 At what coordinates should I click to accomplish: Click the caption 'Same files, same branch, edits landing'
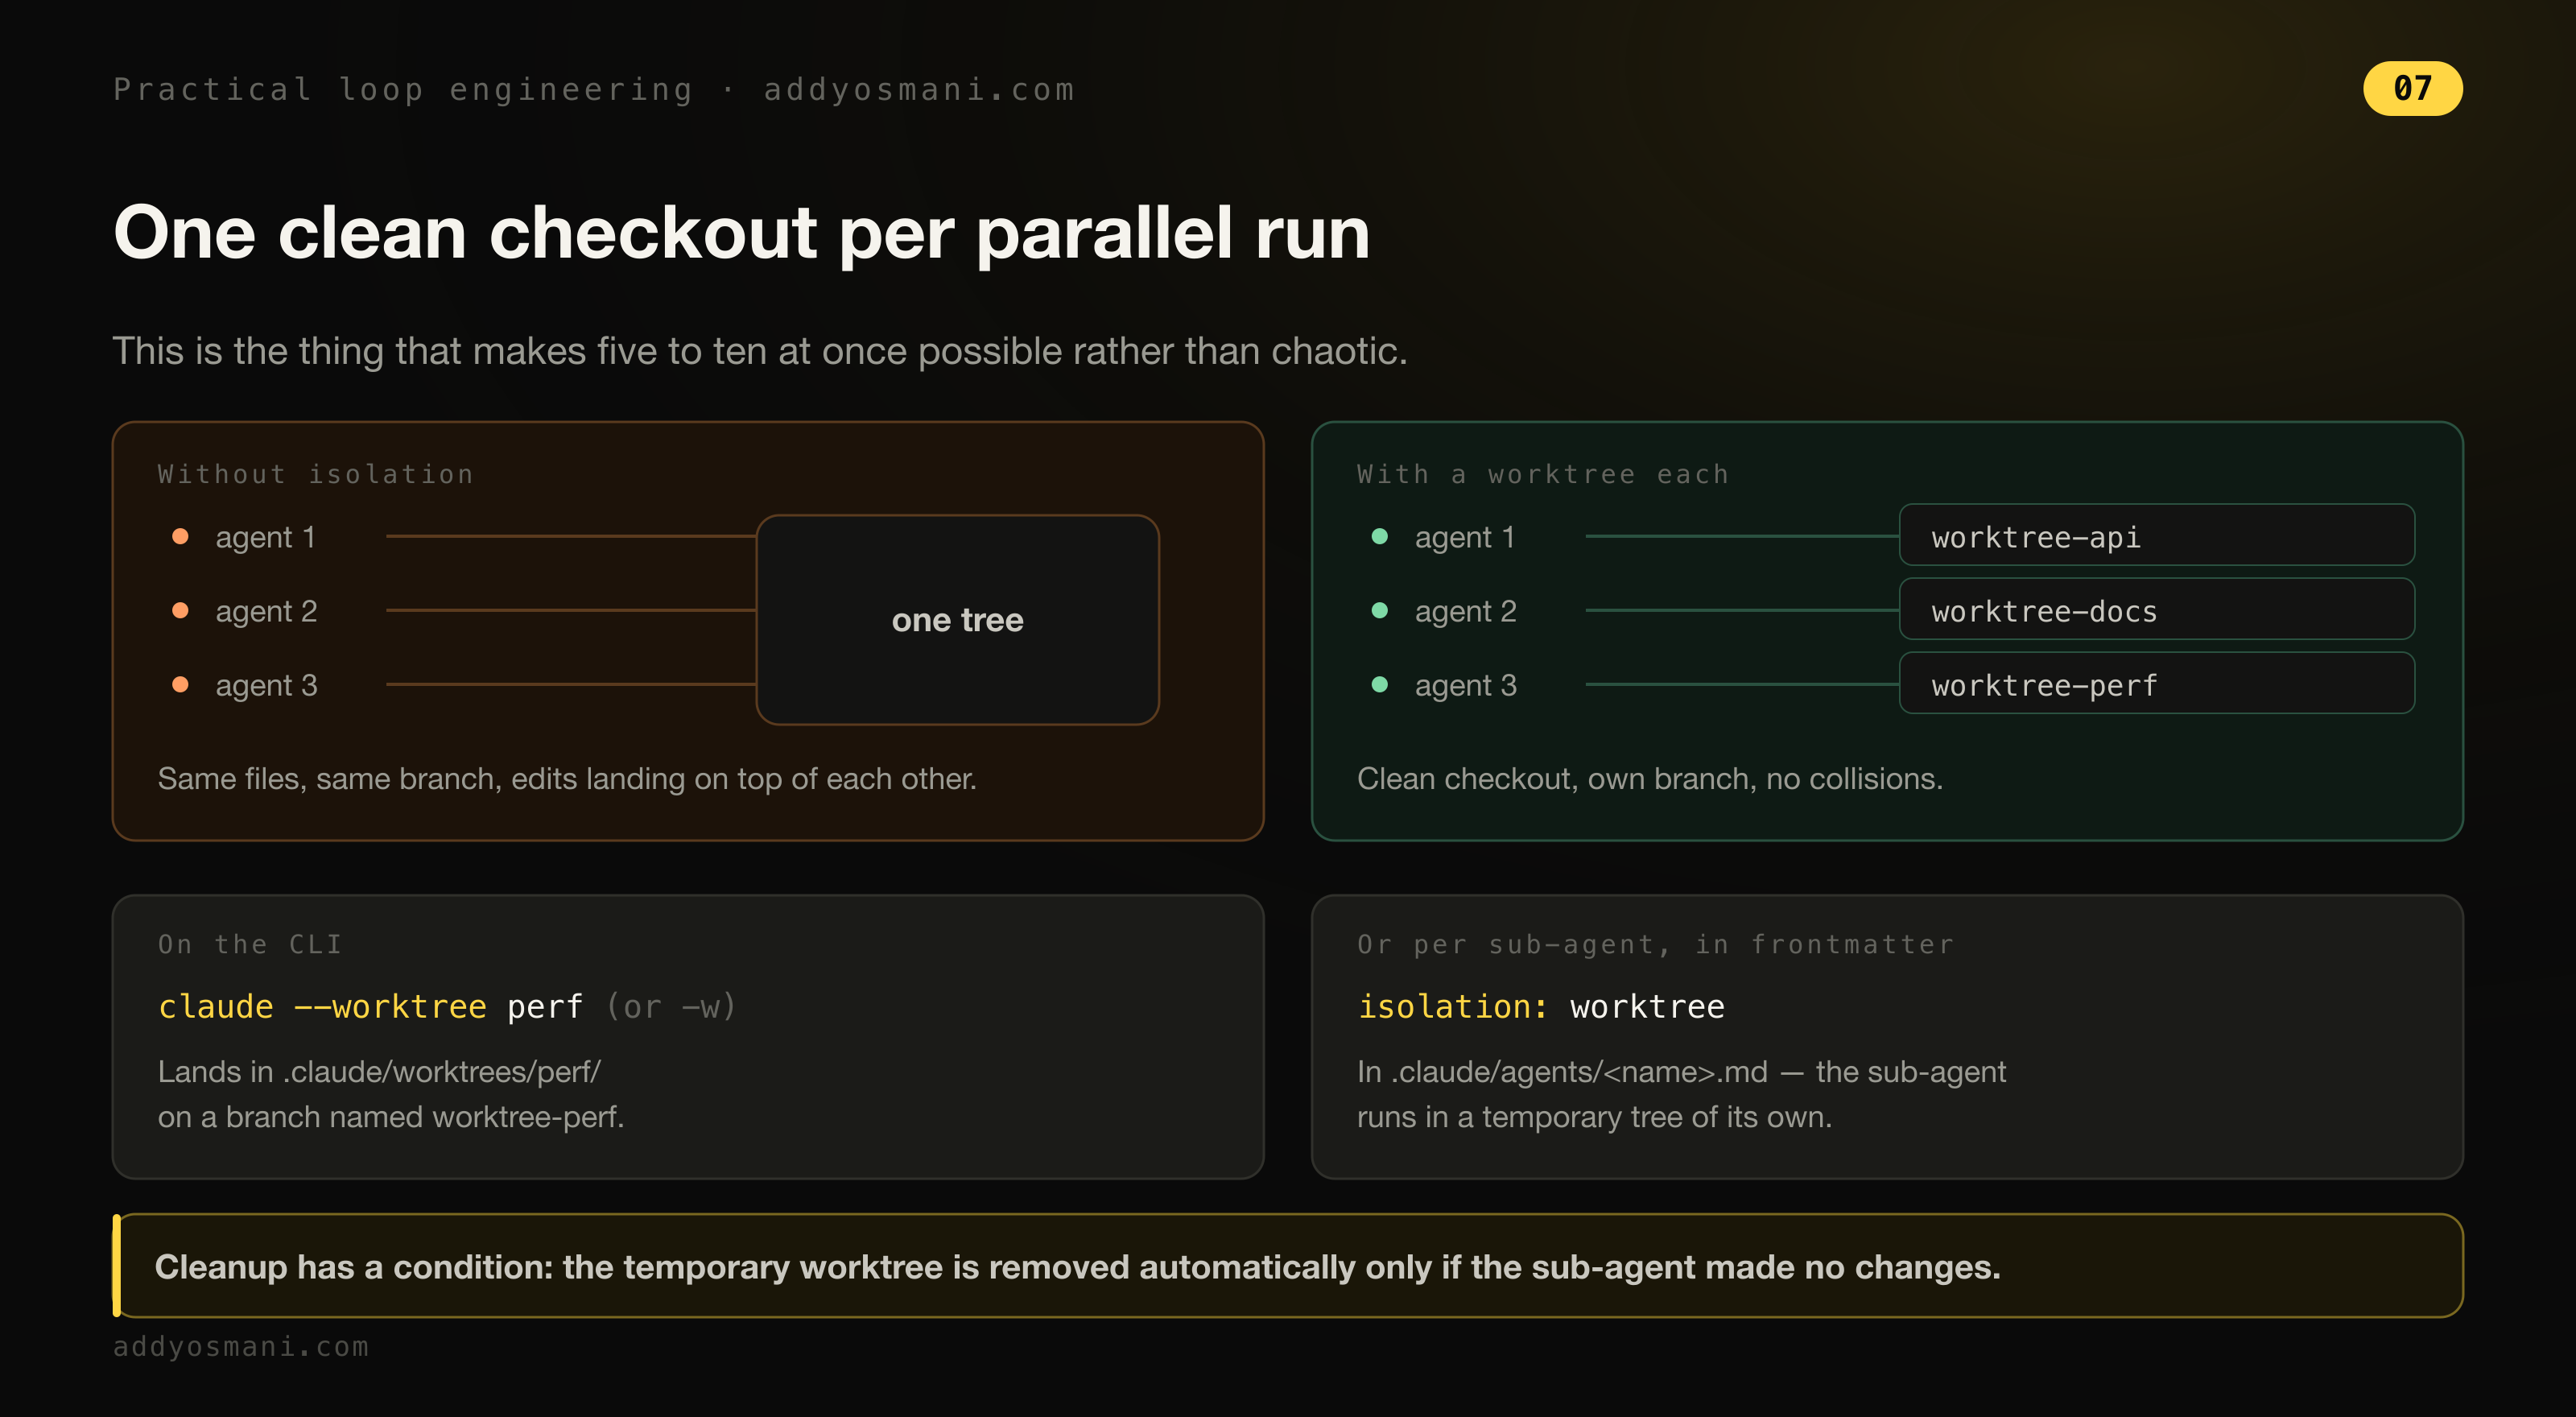tap(567, 779)
